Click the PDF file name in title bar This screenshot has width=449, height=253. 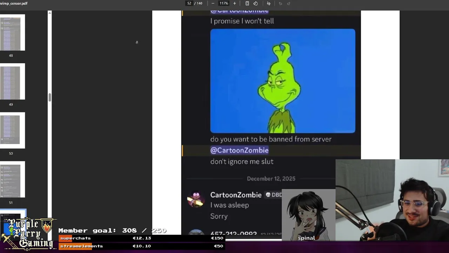[14, 4]
